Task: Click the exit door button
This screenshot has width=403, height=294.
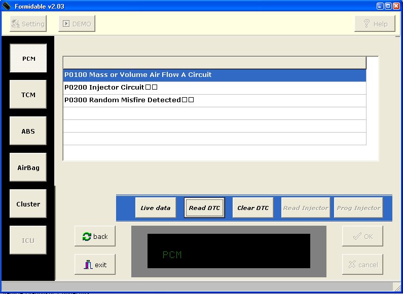Action: [95, 265]
